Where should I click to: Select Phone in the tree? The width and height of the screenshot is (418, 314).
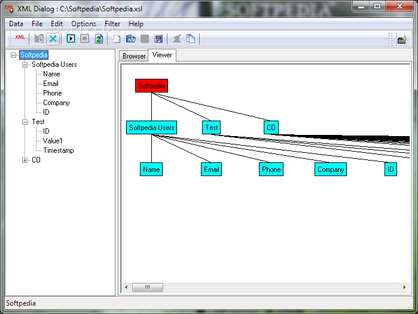tap(53, 93)
